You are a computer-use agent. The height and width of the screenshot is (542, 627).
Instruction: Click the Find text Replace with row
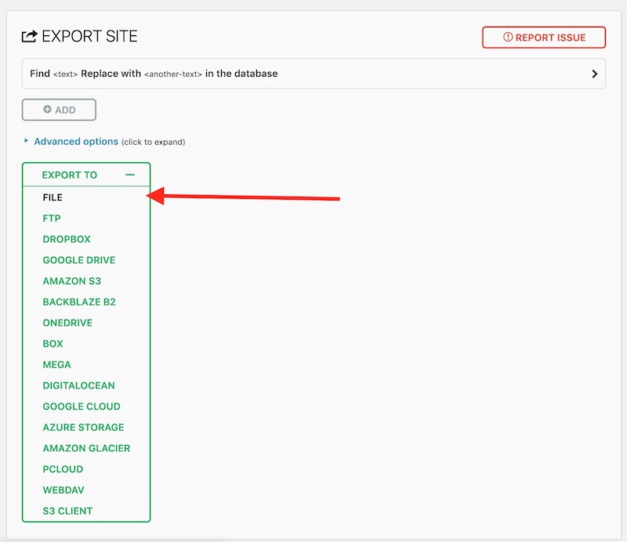click(313, 74)
